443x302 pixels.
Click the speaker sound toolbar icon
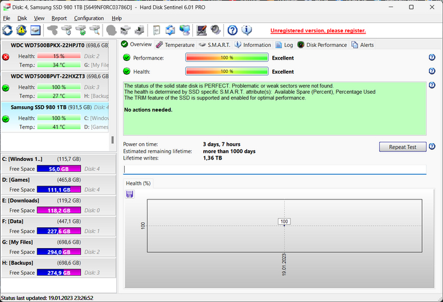coord(216,30)
